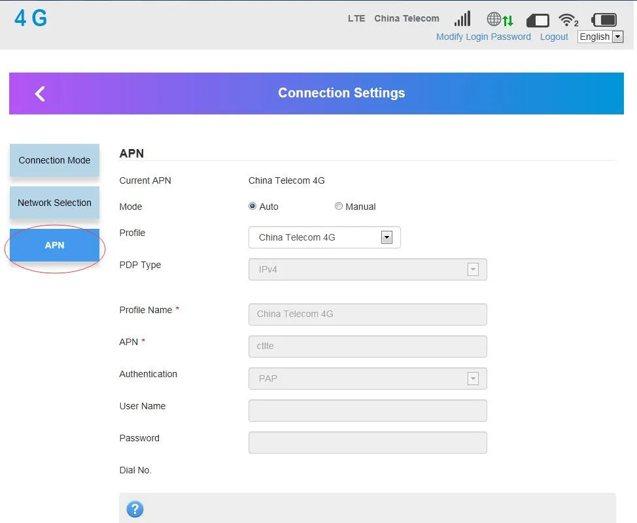Click the LTE network type text
The width and height of the screenshot is (637, 523).
tap(356, 19)
